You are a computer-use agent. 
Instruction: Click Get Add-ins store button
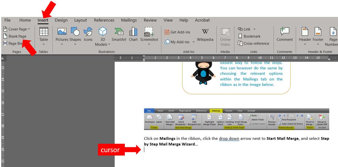pos(177,32)
